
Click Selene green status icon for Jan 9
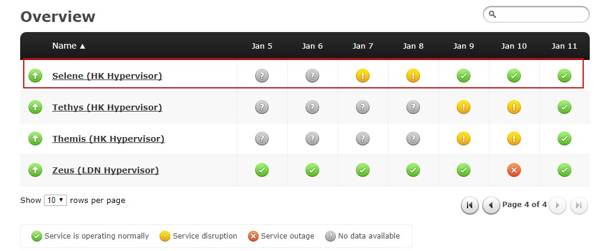click(463, 76)
